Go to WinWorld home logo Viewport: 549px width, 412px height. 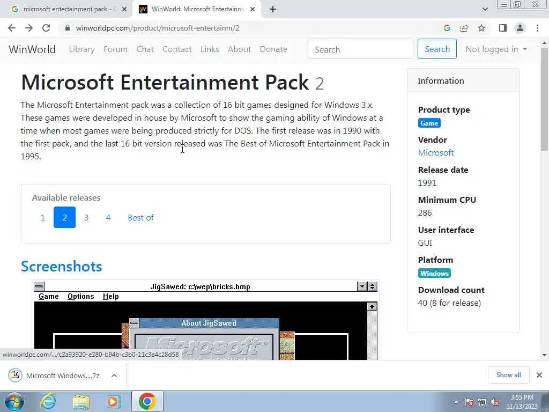coord(32,49)
